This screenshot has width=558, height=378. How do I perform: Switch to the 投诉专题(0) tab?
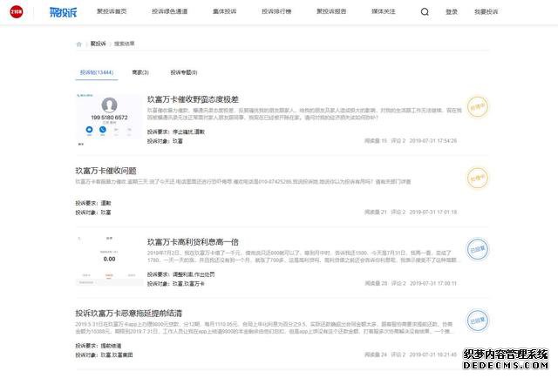pyautogui.click(x=184, y=72)
